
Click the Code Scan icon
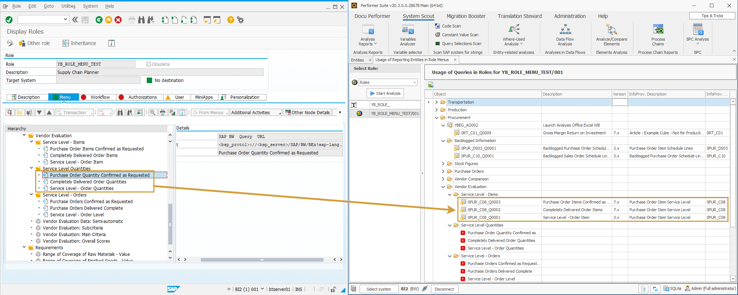[x=437, y=26]
